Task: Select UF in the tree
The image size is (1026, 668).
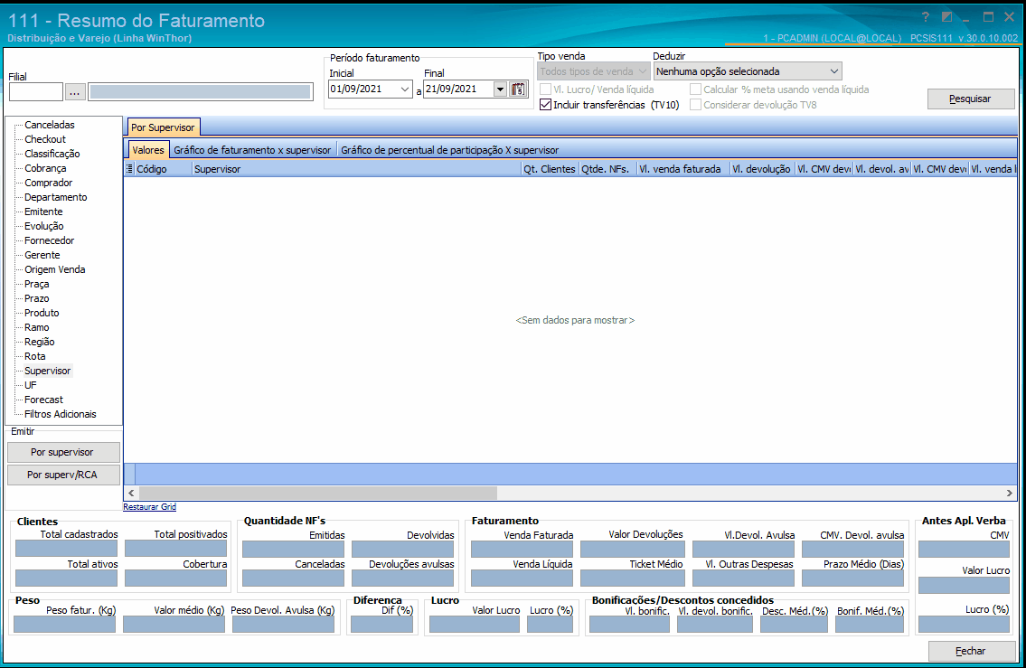Action: tap(31, 385)
